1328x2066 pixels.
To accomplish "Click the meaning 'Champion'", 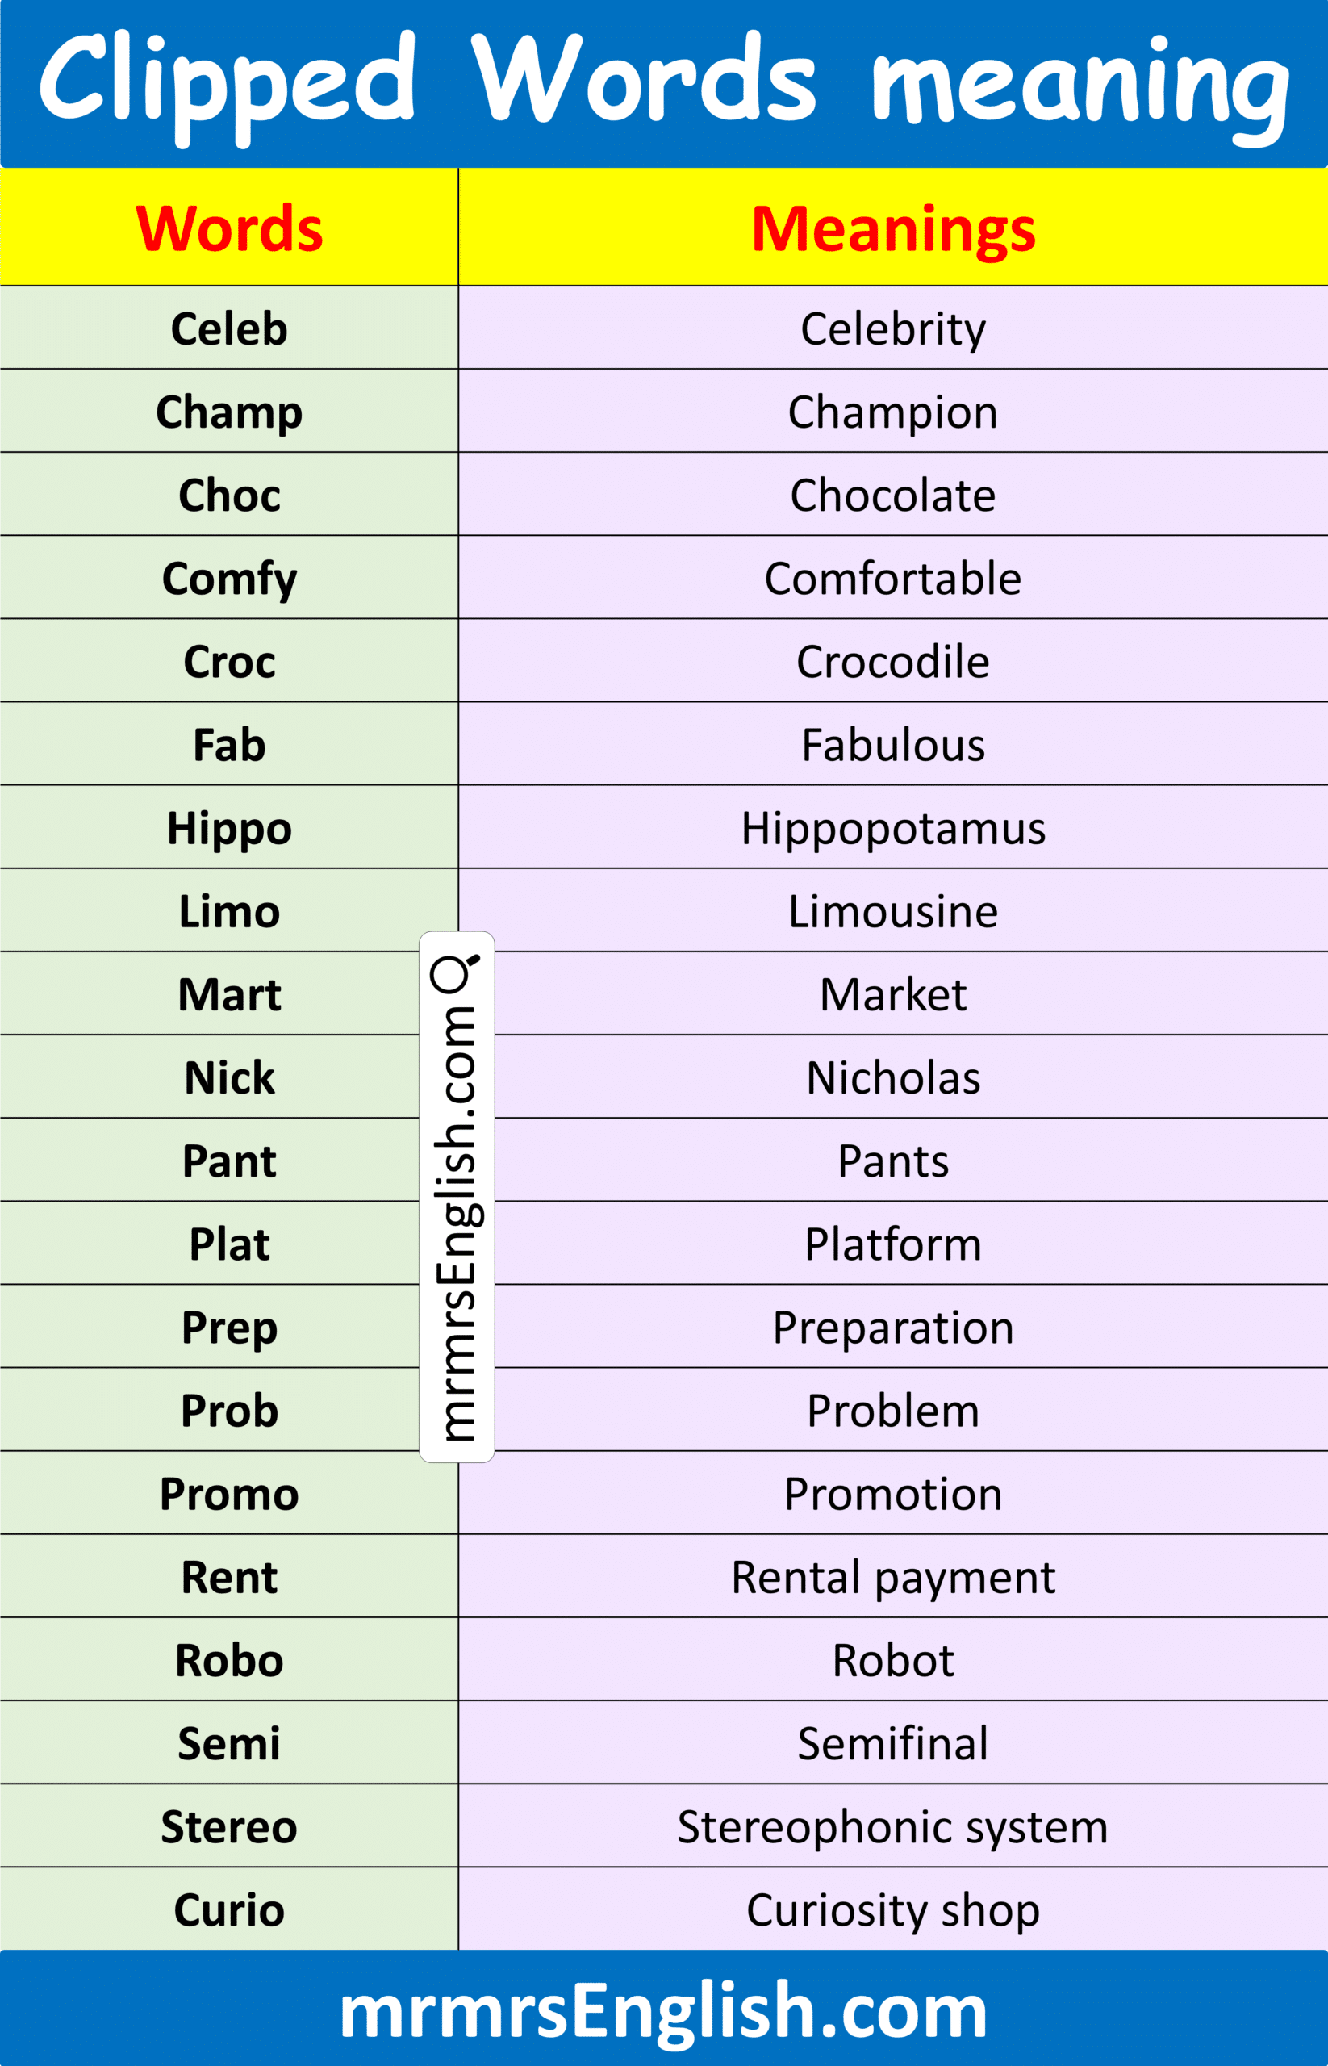I will pyautogui.click(x=892, y=412).
